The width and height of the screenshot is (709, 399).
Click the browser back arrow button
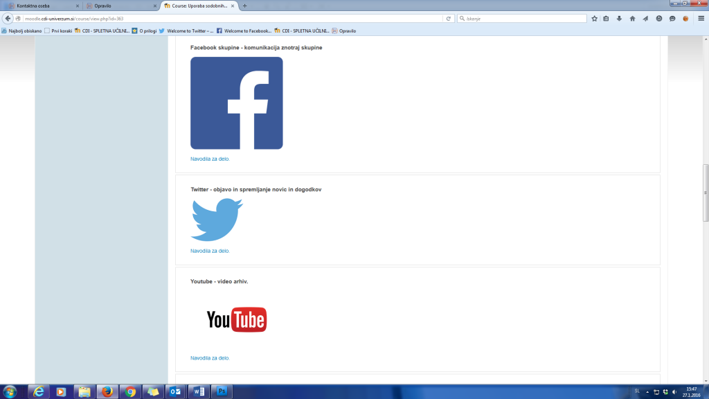coord(8,19)
